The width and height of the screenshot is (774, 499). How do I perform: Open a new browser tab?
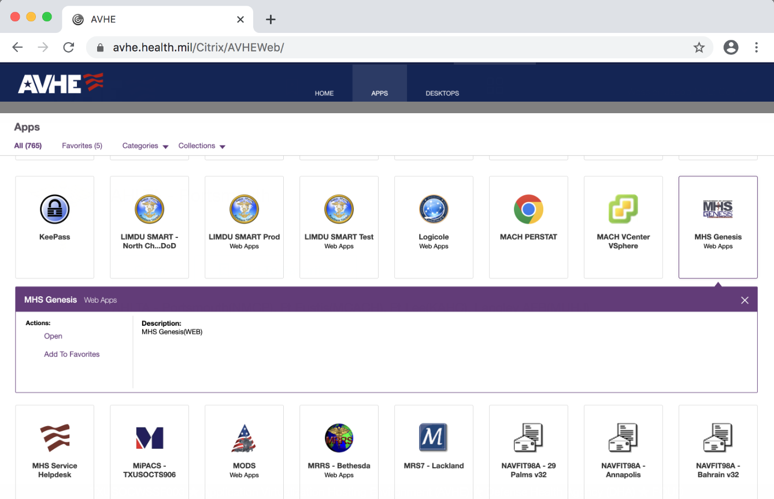pos(271,20)
